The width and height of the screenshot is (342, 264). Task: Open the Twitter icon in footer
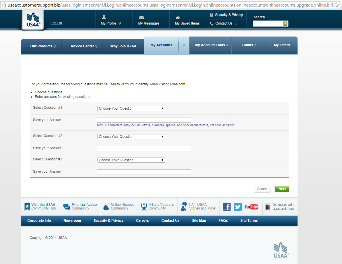(238, 207)
